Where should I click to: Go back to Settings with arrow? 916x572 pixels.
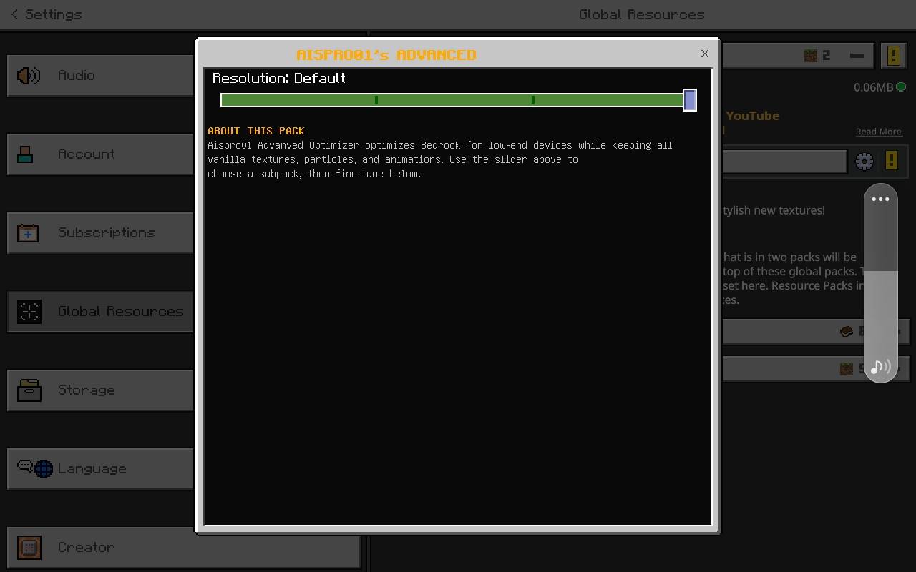point(15,14)
